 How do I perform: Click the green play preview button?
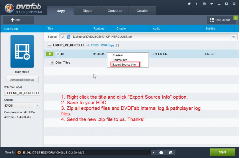click(x=50, y=54)
